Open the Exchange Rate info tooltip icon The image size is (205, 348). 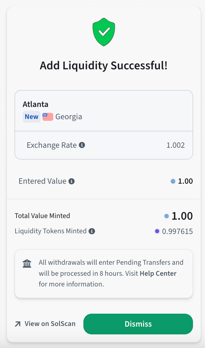(x=82, y=145)
